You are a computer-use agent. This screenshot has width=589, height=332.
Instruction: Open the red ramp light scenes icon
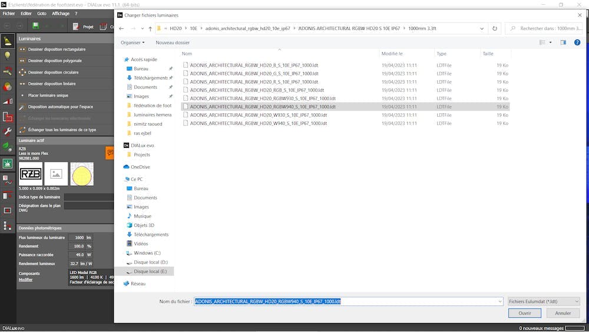[8, 101]
